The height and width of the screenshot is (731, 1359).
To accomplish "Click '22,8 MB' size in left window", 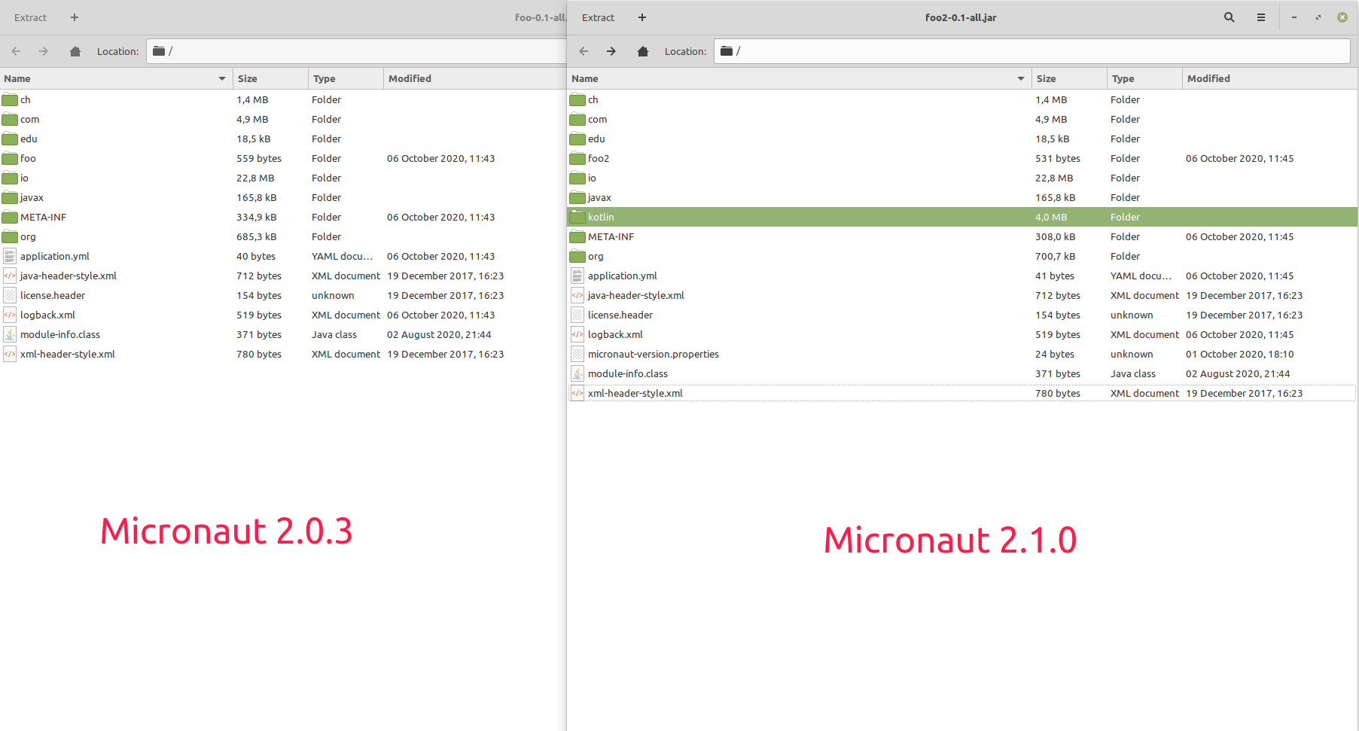I will 255,178.
